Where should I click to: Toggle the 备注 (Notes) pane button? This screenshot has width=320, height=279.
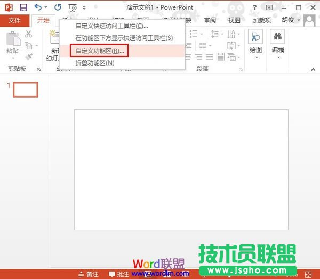(x=89, y=274)
